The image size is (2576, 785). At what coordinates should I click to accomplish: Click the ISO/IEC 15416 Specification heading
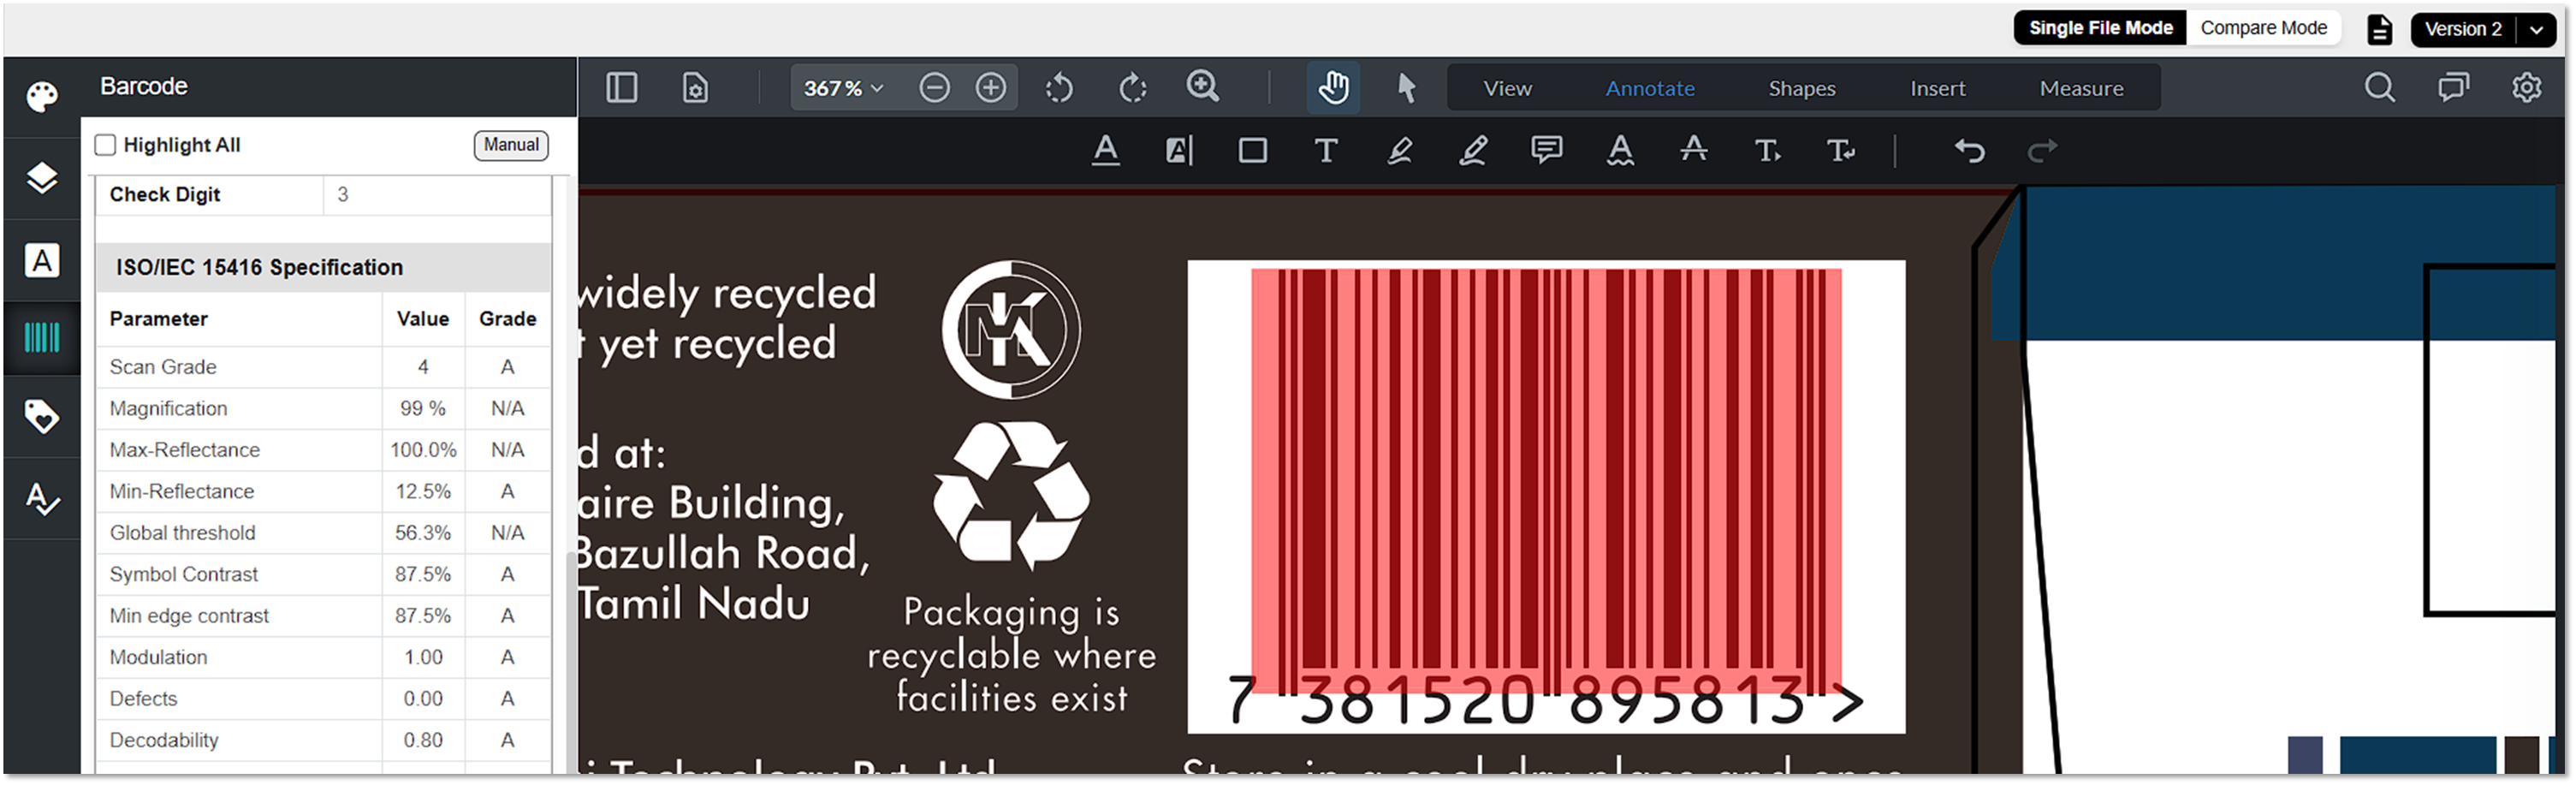click(259, 267)
